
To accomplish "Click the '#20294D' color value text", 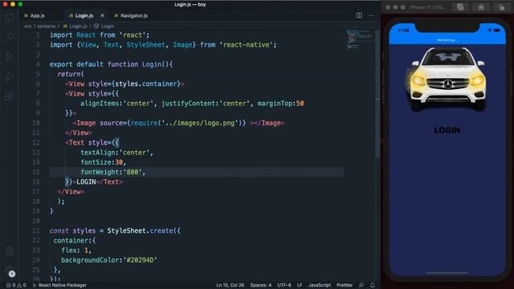I will 140,260.
